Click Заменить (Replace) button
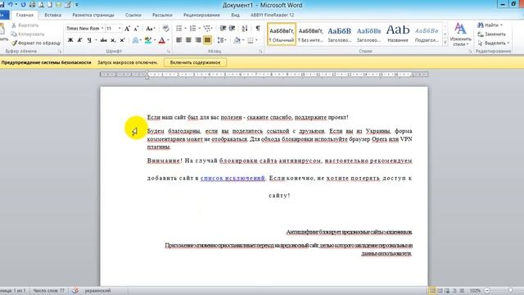Image resolution: width=524 pixels, height=295 pixels. coord(491,34)
